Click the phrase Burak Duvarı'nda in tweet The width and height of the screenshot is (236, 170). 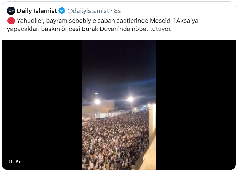point(106,29)
